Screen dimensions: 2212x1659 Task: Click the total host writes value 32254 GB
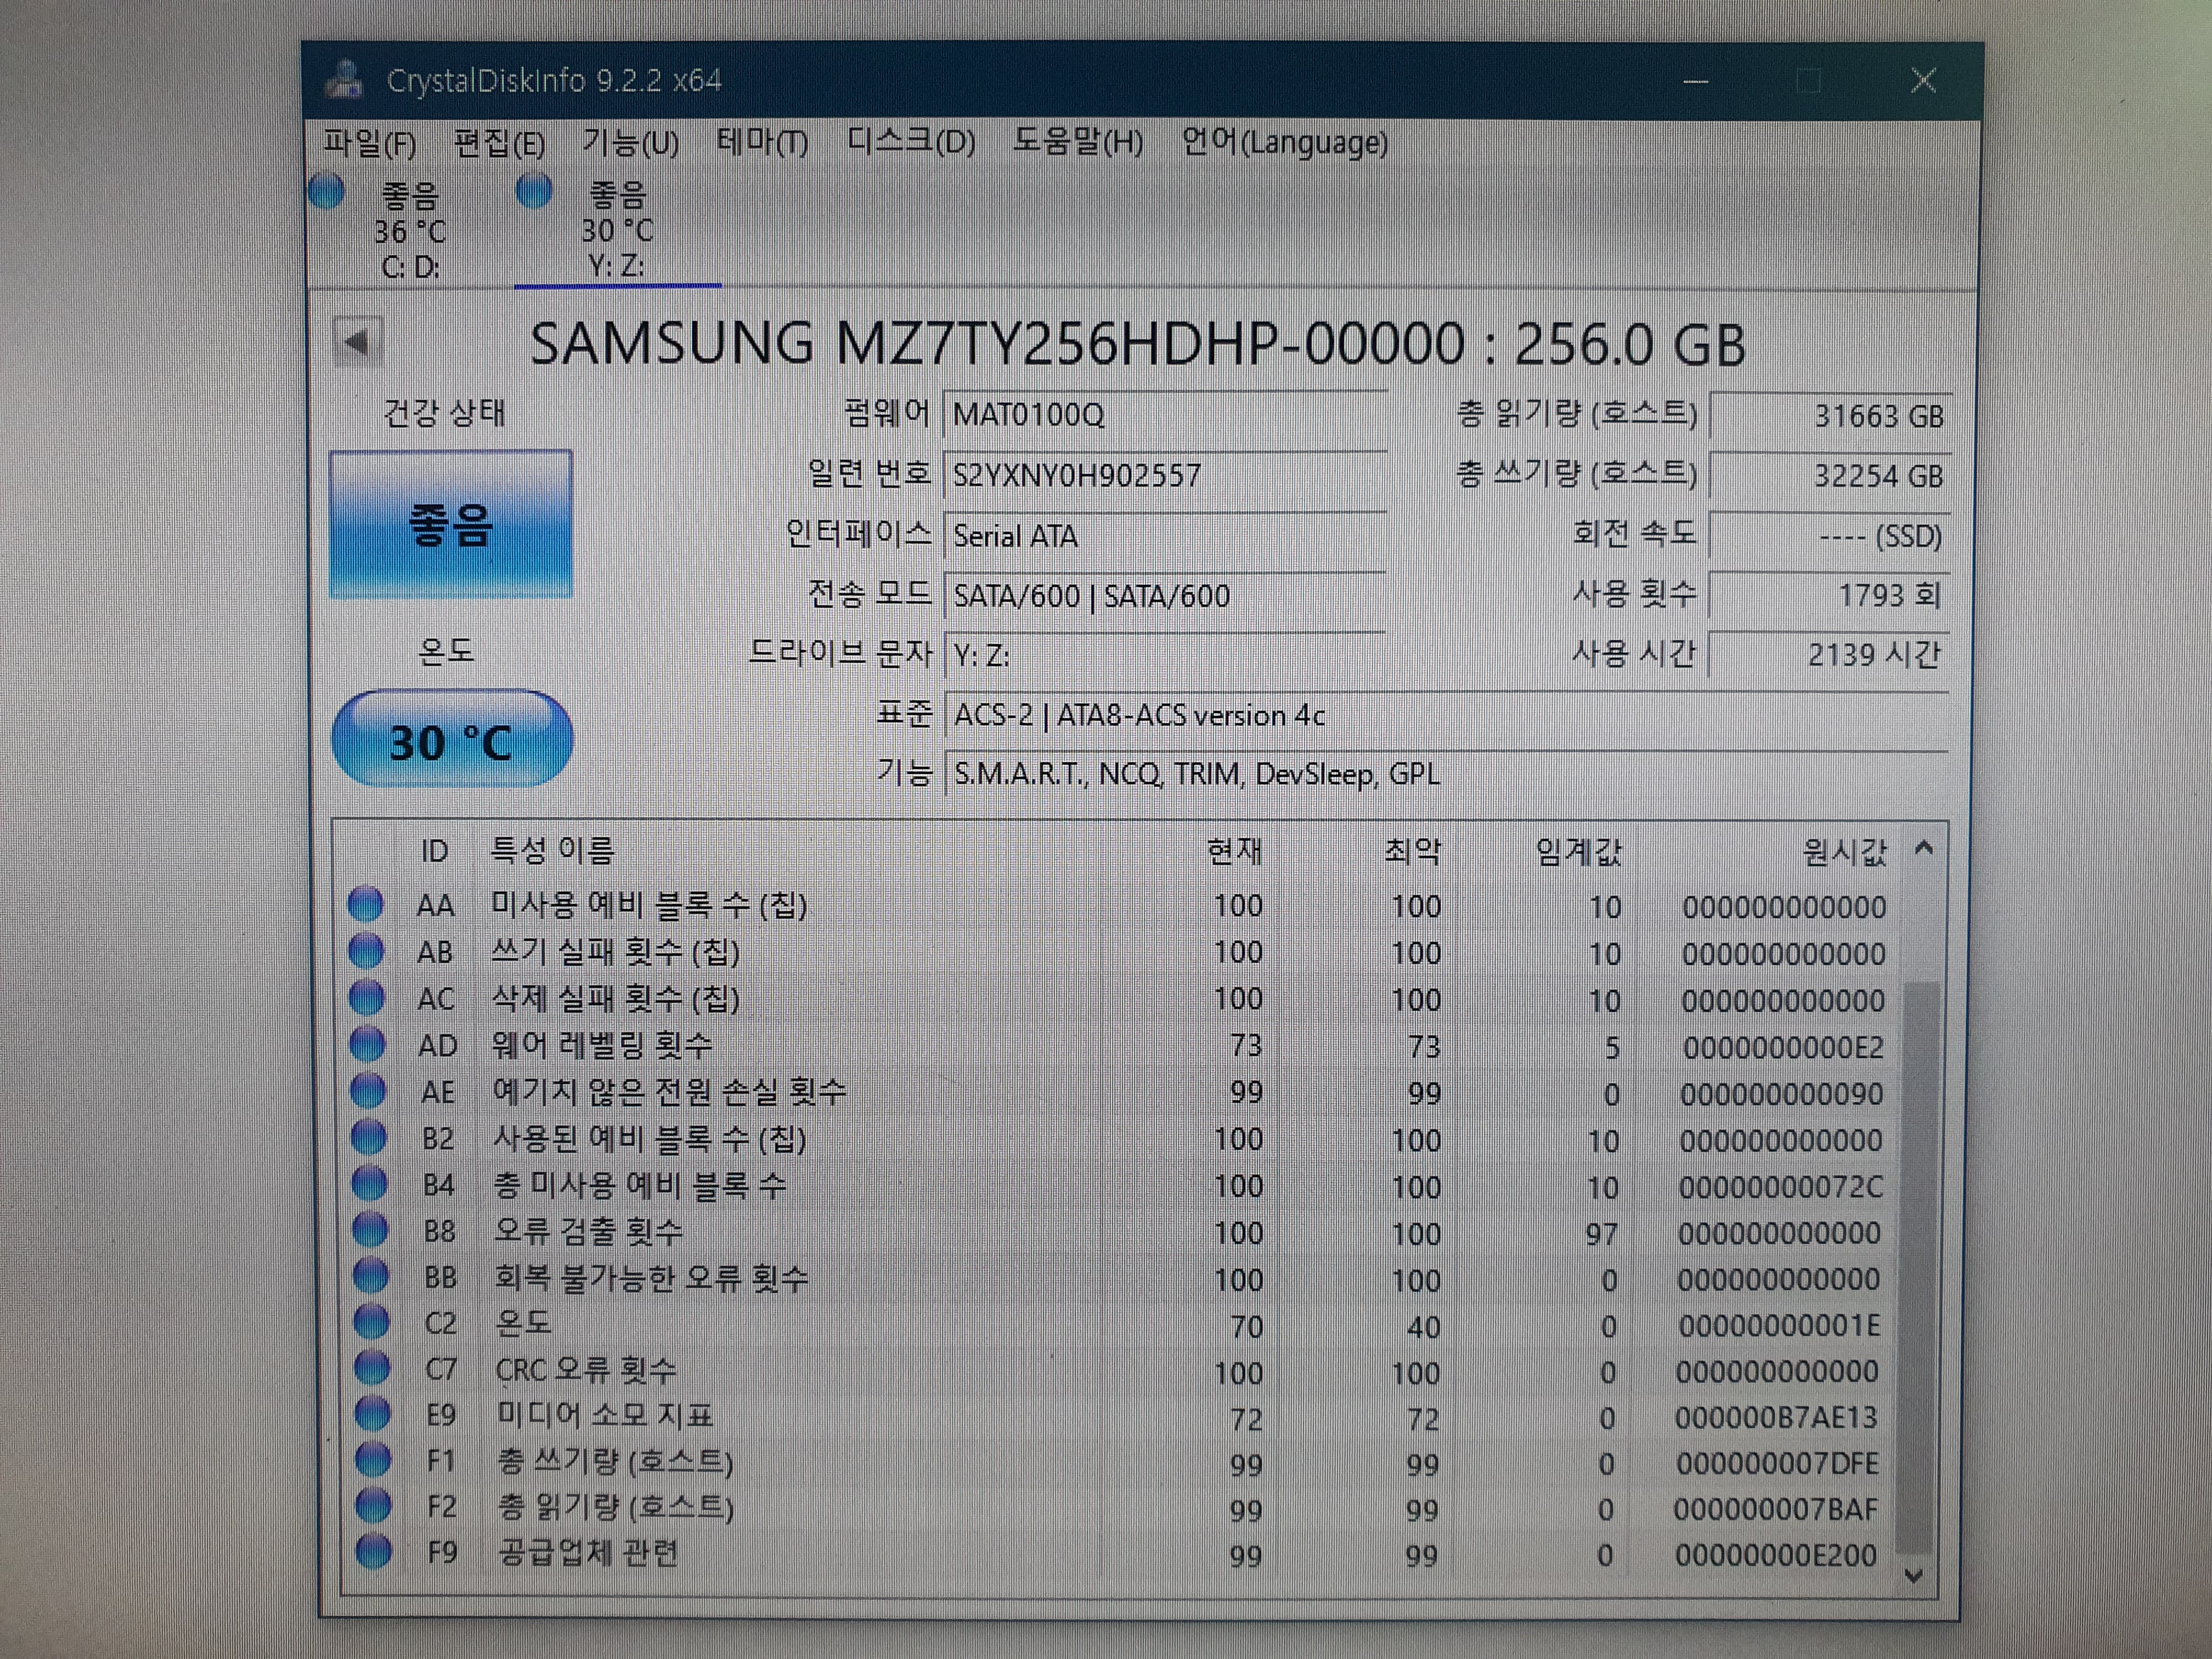coord(1830,476)
